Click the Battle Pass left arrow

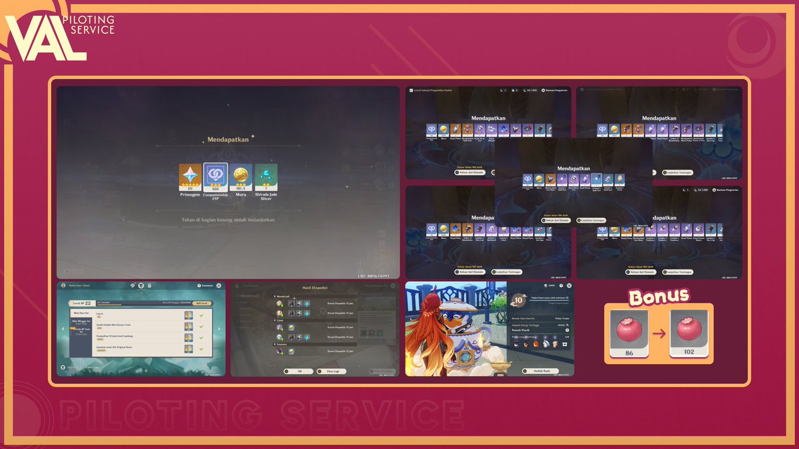click(x=63, y=329)
